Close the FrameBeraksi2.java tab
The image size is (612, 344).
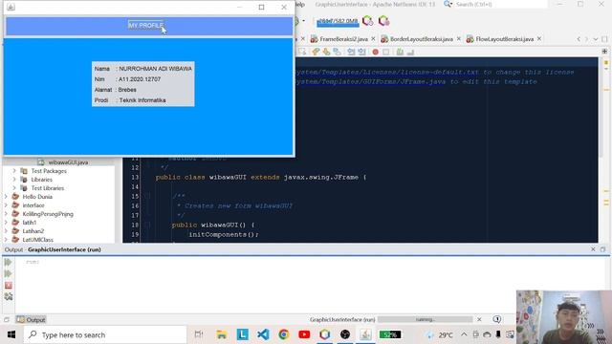pos(373,38)
